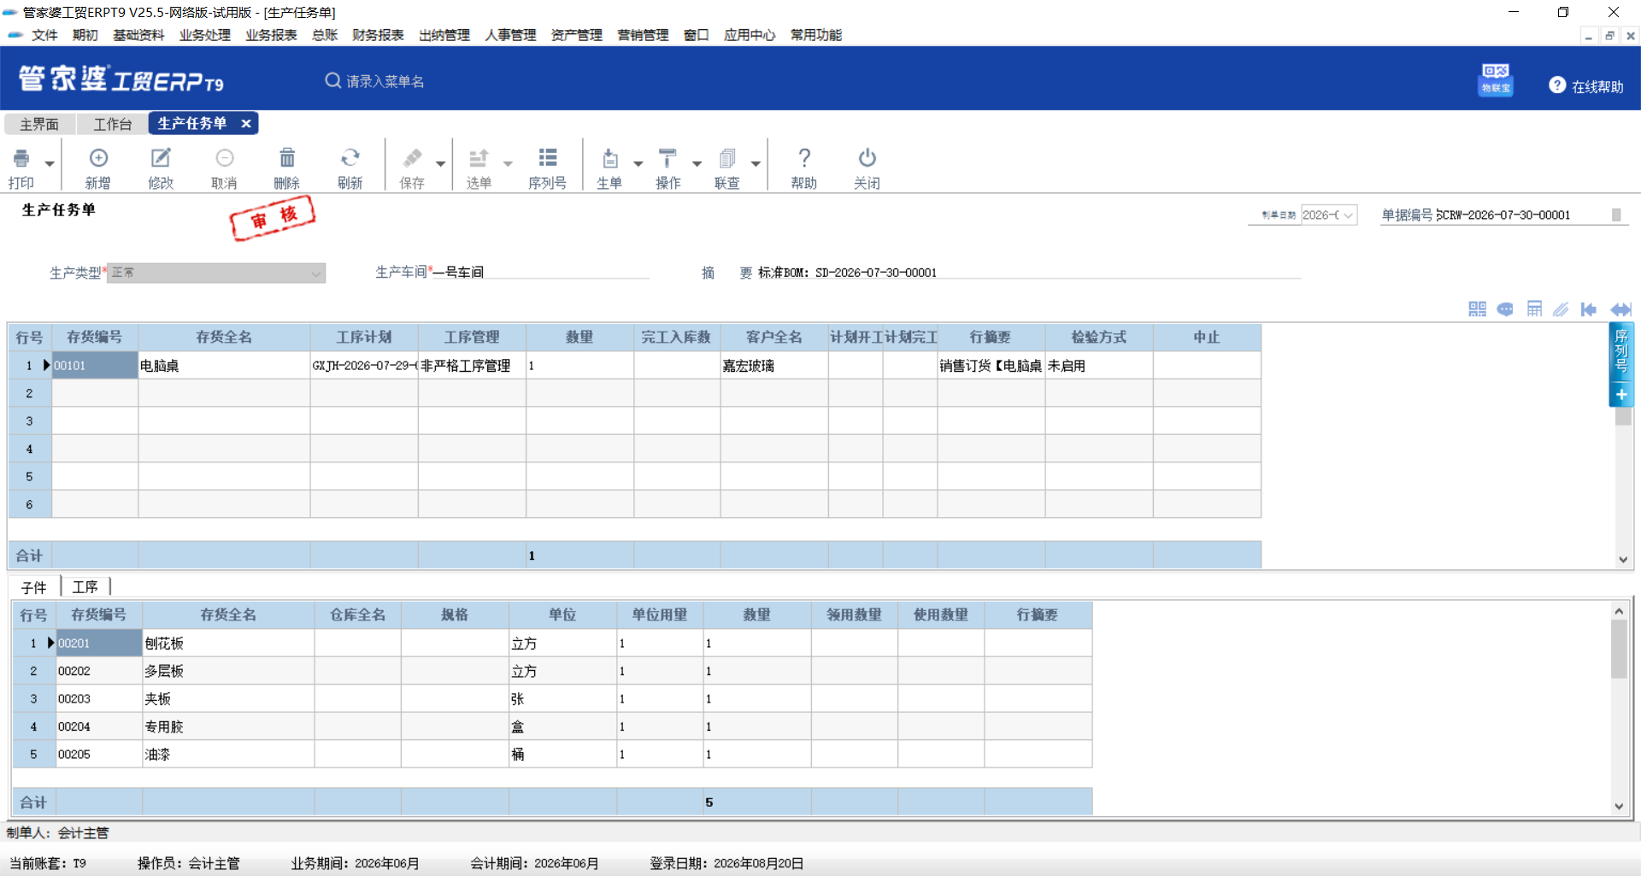This screenshot has height=876, width=1641.
Task: Switch to the 工序 sub-tab
Action: 85,587
